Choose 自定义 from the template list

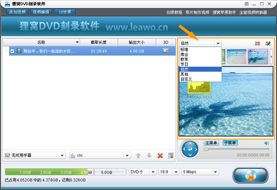coord(200,79)
